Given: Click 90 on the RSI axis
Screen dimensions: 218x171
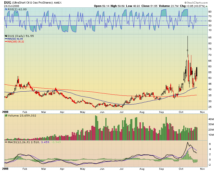Looking at the screenshot, I should coord(210,12).
